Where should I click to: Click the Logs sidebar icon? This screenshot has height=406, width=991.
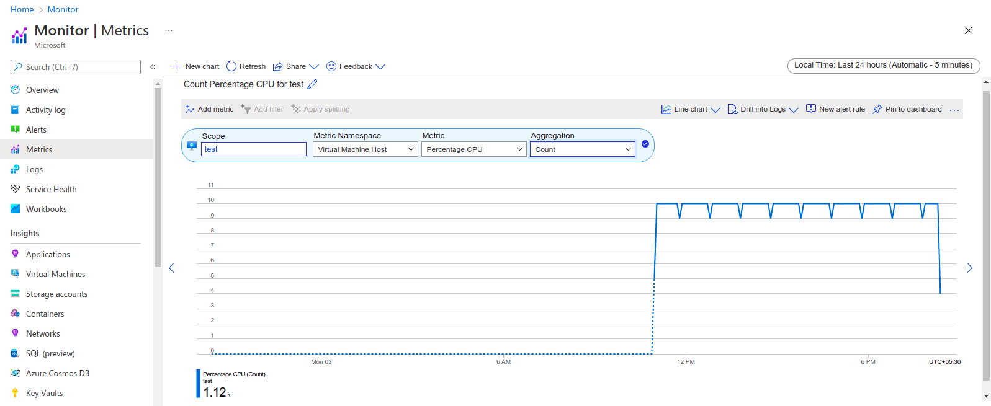point(16,169)
